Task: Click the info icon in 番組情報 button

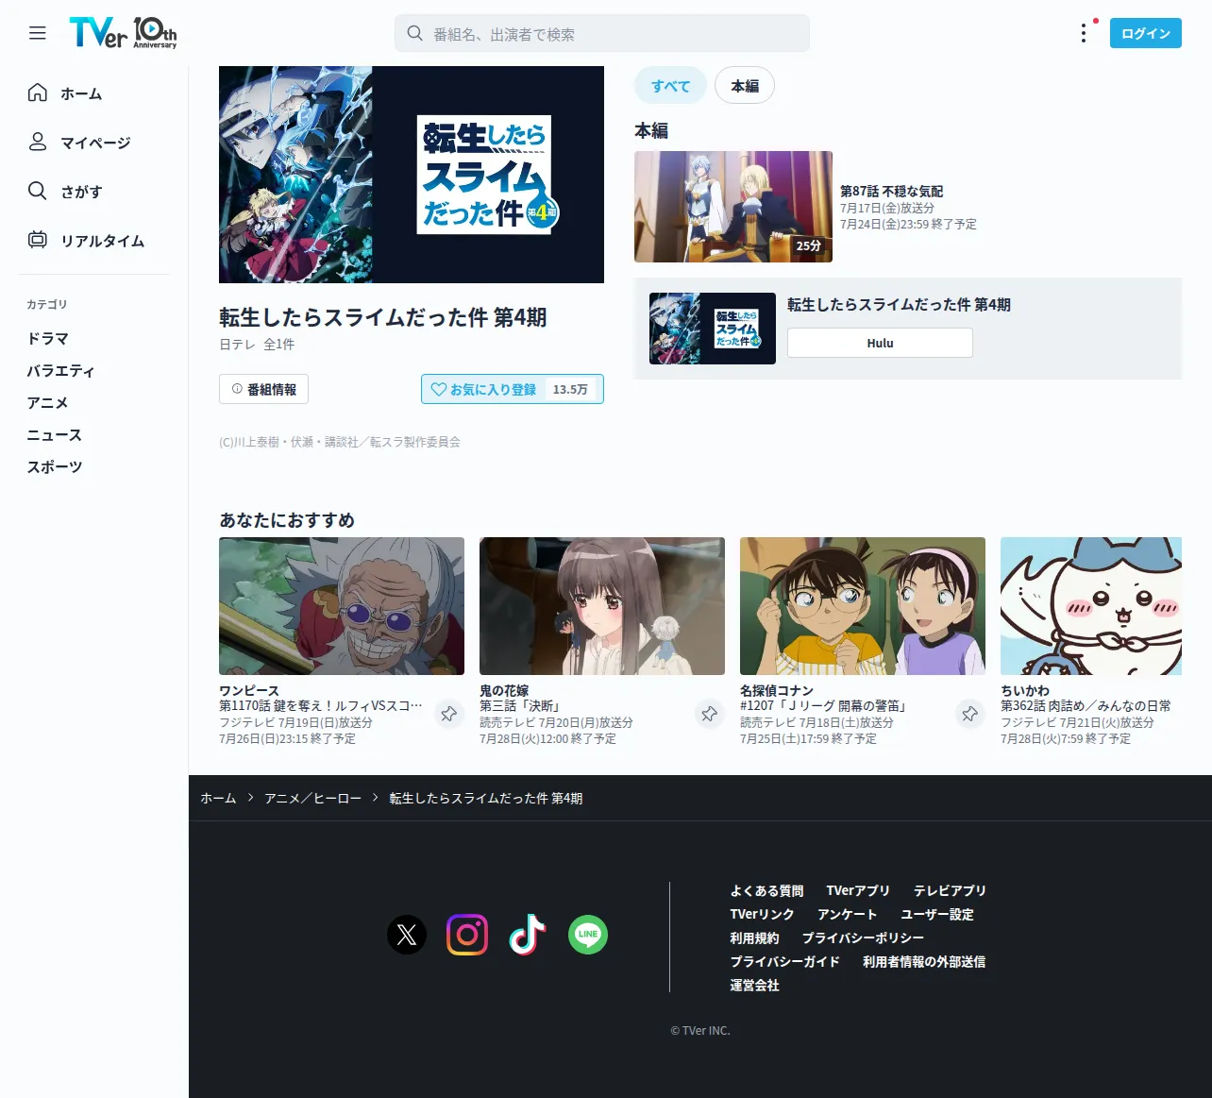Action: [237, 388]
